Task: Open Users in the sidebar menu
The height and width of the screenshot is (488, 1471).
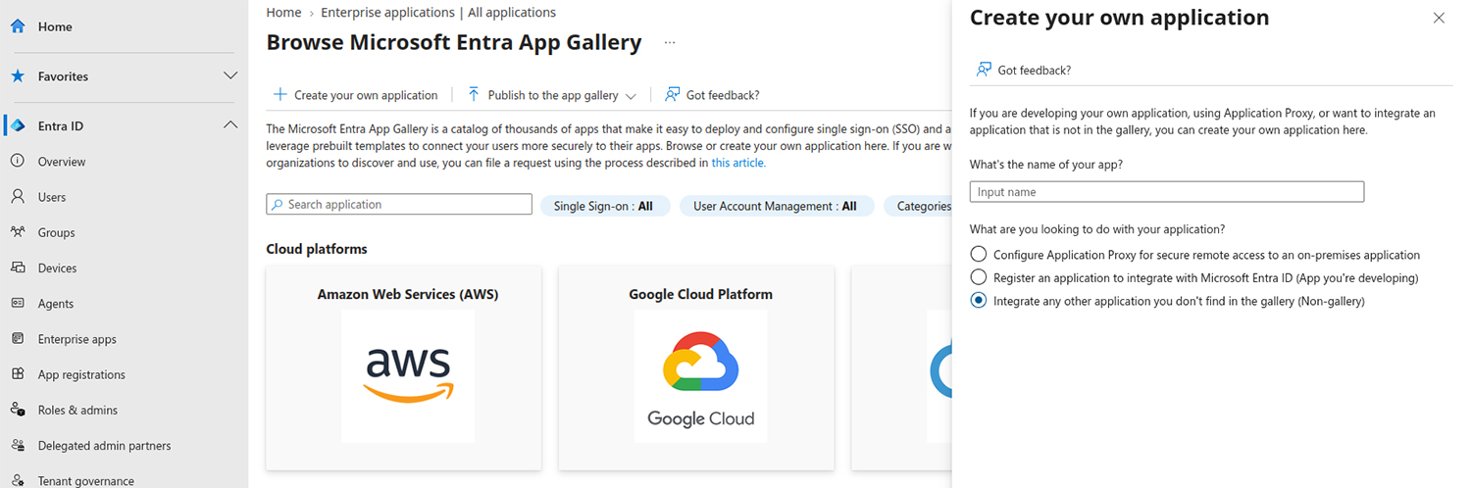Action: pos(52,197)
